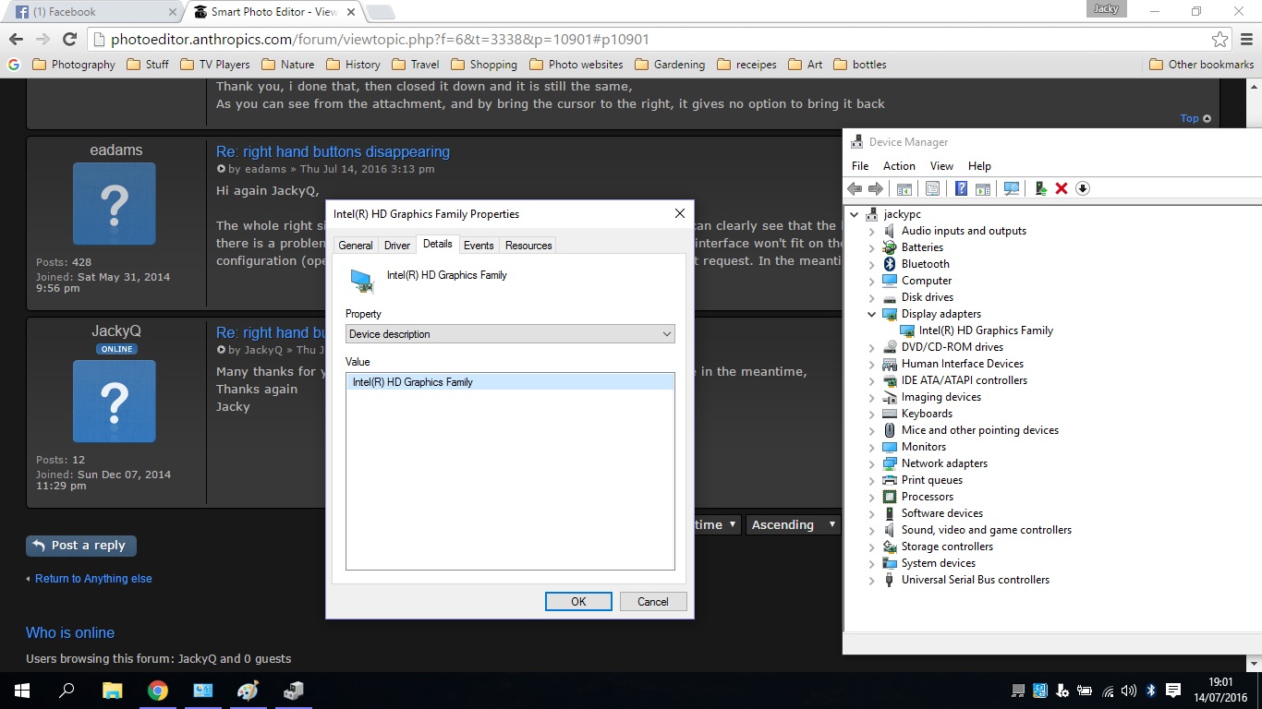The height and width of the screenshot is (709, 1262).
Task: Click OK in the Properties dialog
Action: pyautogui.click(x=578, y=601)
